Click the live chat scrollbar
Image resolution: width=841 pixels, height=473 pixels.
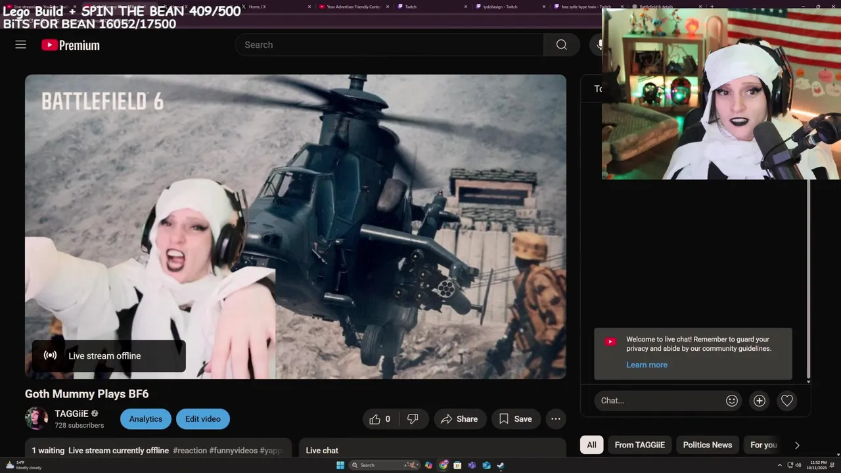808,279
